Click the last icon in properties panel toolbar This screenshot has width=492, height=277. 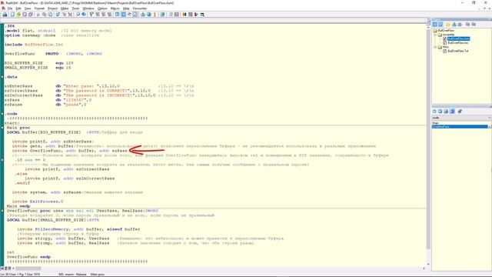click(x=460, y=111)
